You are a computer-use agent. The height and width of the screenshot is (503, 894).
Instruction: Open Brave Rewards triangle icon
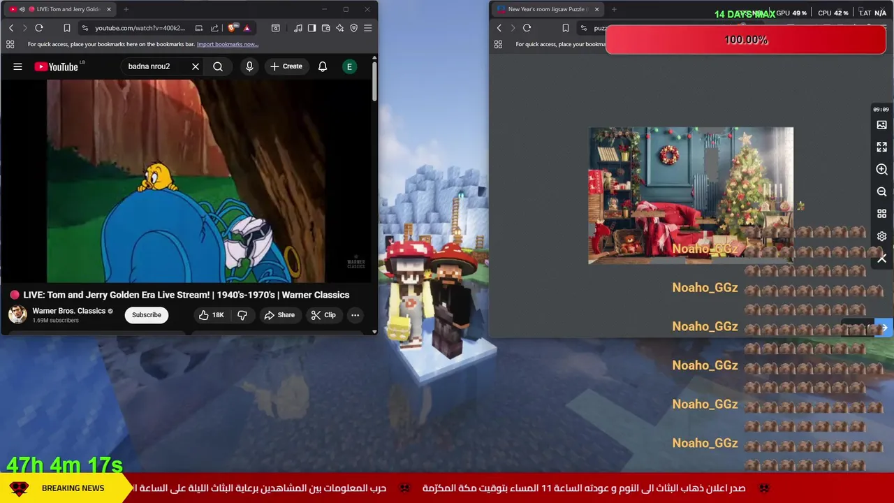click(247, 28)
